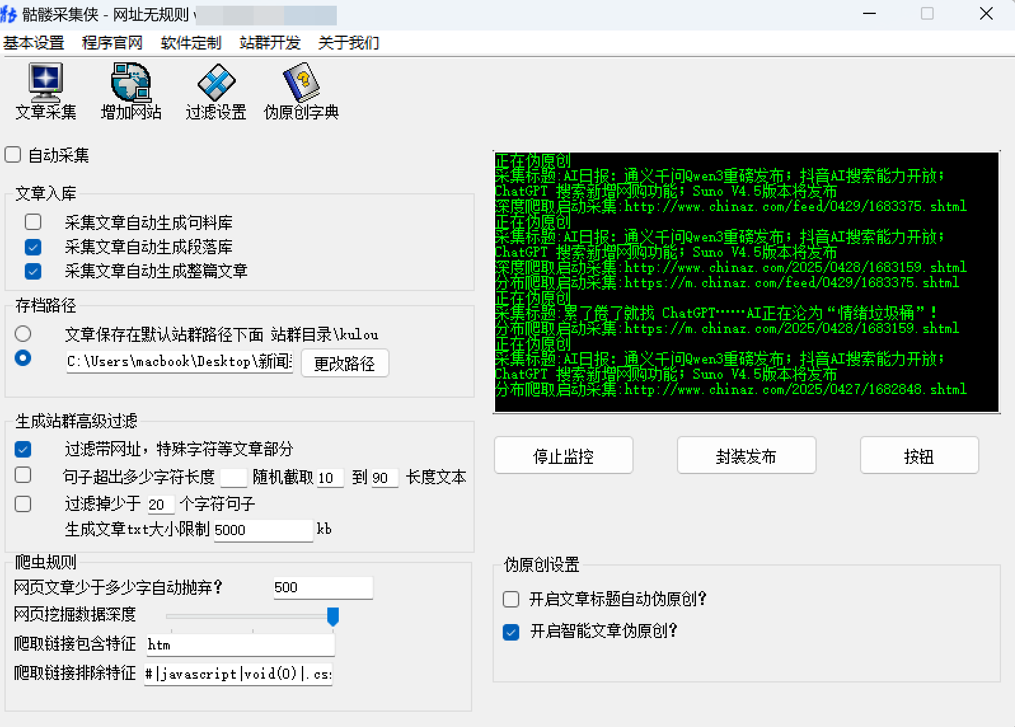
Task: Adjust the 网页挖掘数据深度 slider handle
Action: click(x=333, y=616)
